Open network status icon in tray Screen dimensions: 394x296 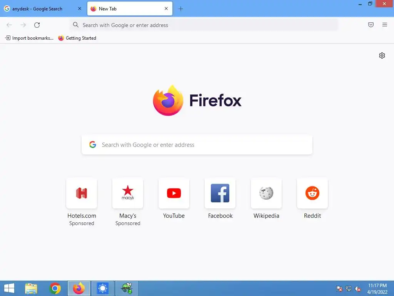(x=348, y=288)
